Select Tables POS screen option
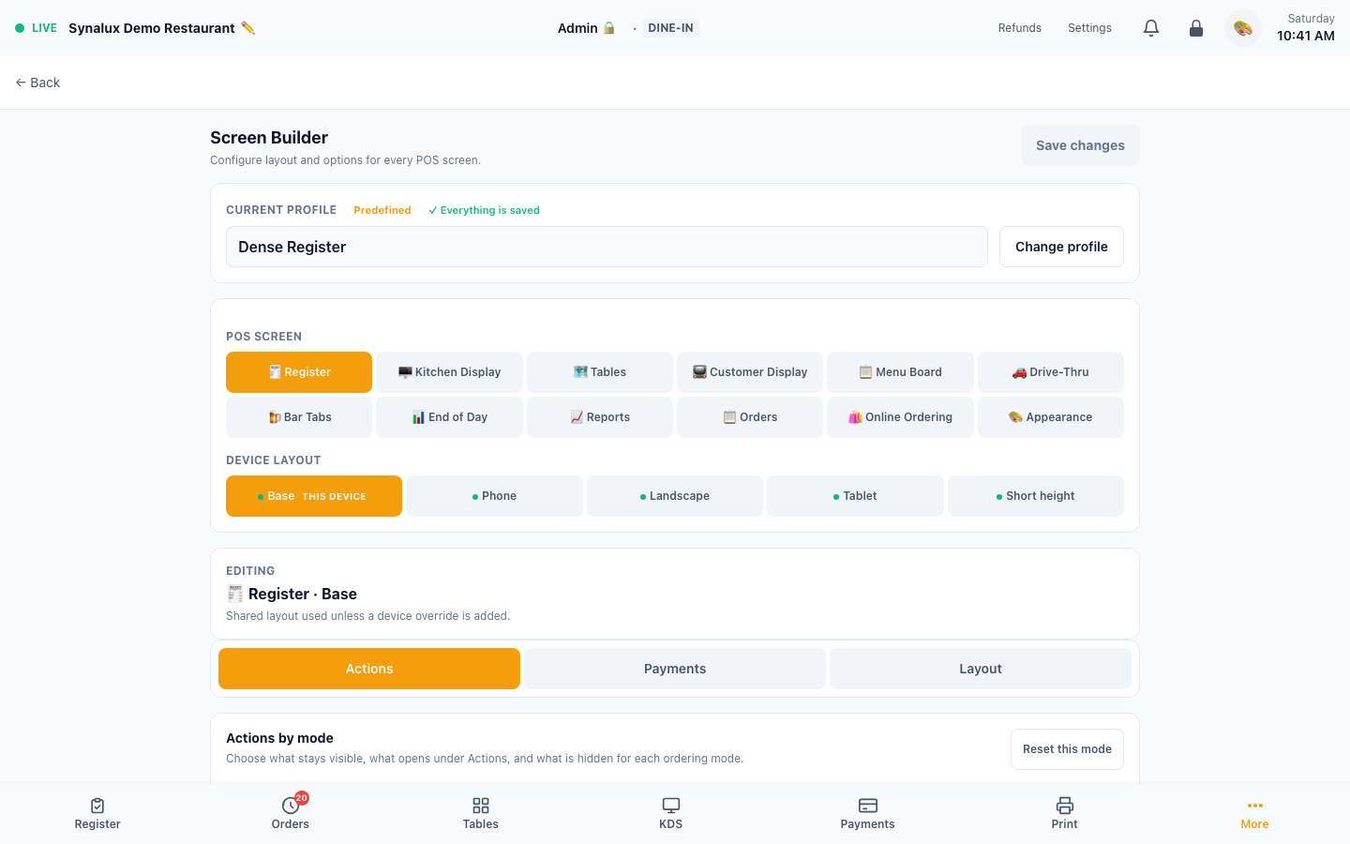The image size is (1350, 844). (x=600, y=372)
